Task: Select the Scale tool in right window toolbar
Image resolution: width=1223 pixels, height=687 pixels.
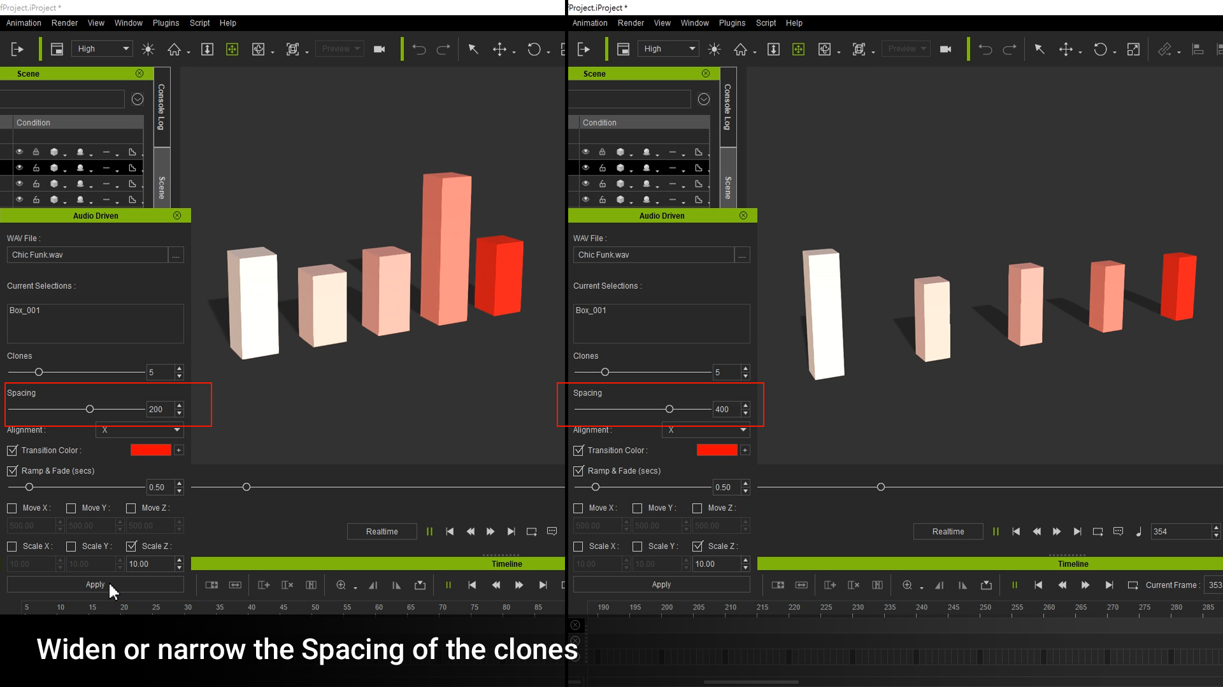Action: [x=1133, y=49]
